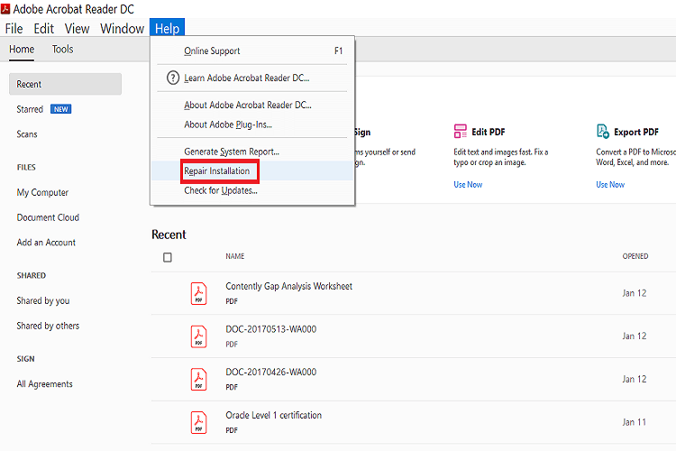Open Shared by others
Screen dimensions: 676x451
[x=48, y=326]
